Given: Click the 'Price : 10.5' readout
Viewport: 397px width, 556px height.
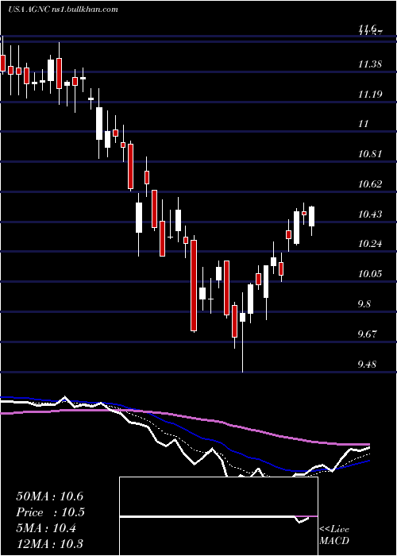Looking at the screenshot, I should click(50, 512).
